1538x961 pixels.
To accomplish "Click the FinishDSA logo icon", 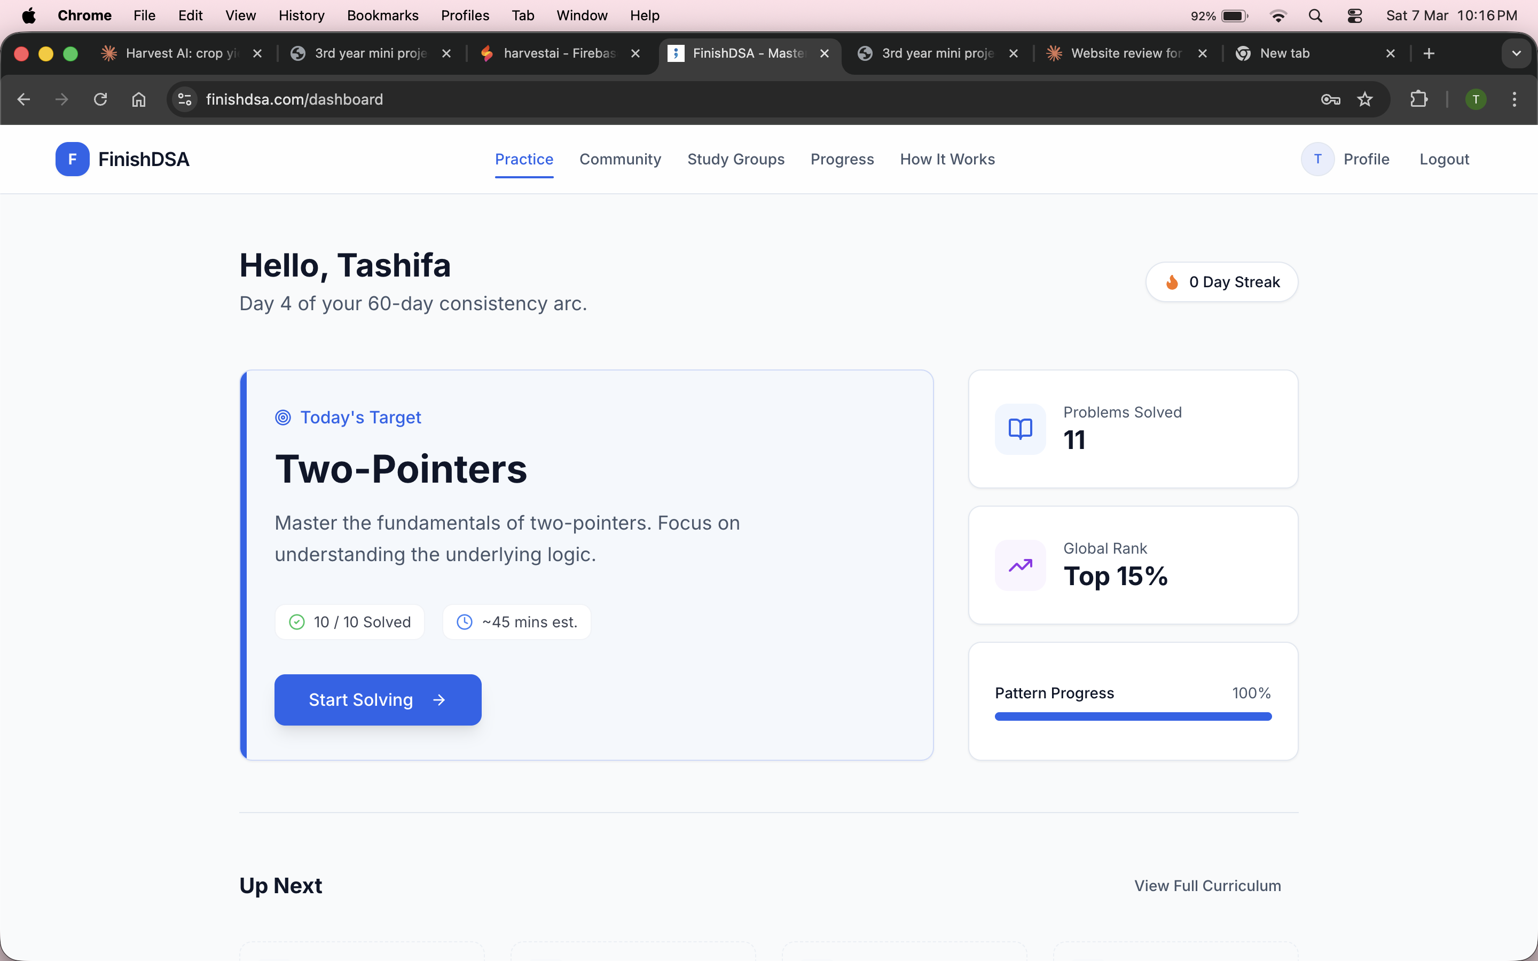I will point(72,159).
